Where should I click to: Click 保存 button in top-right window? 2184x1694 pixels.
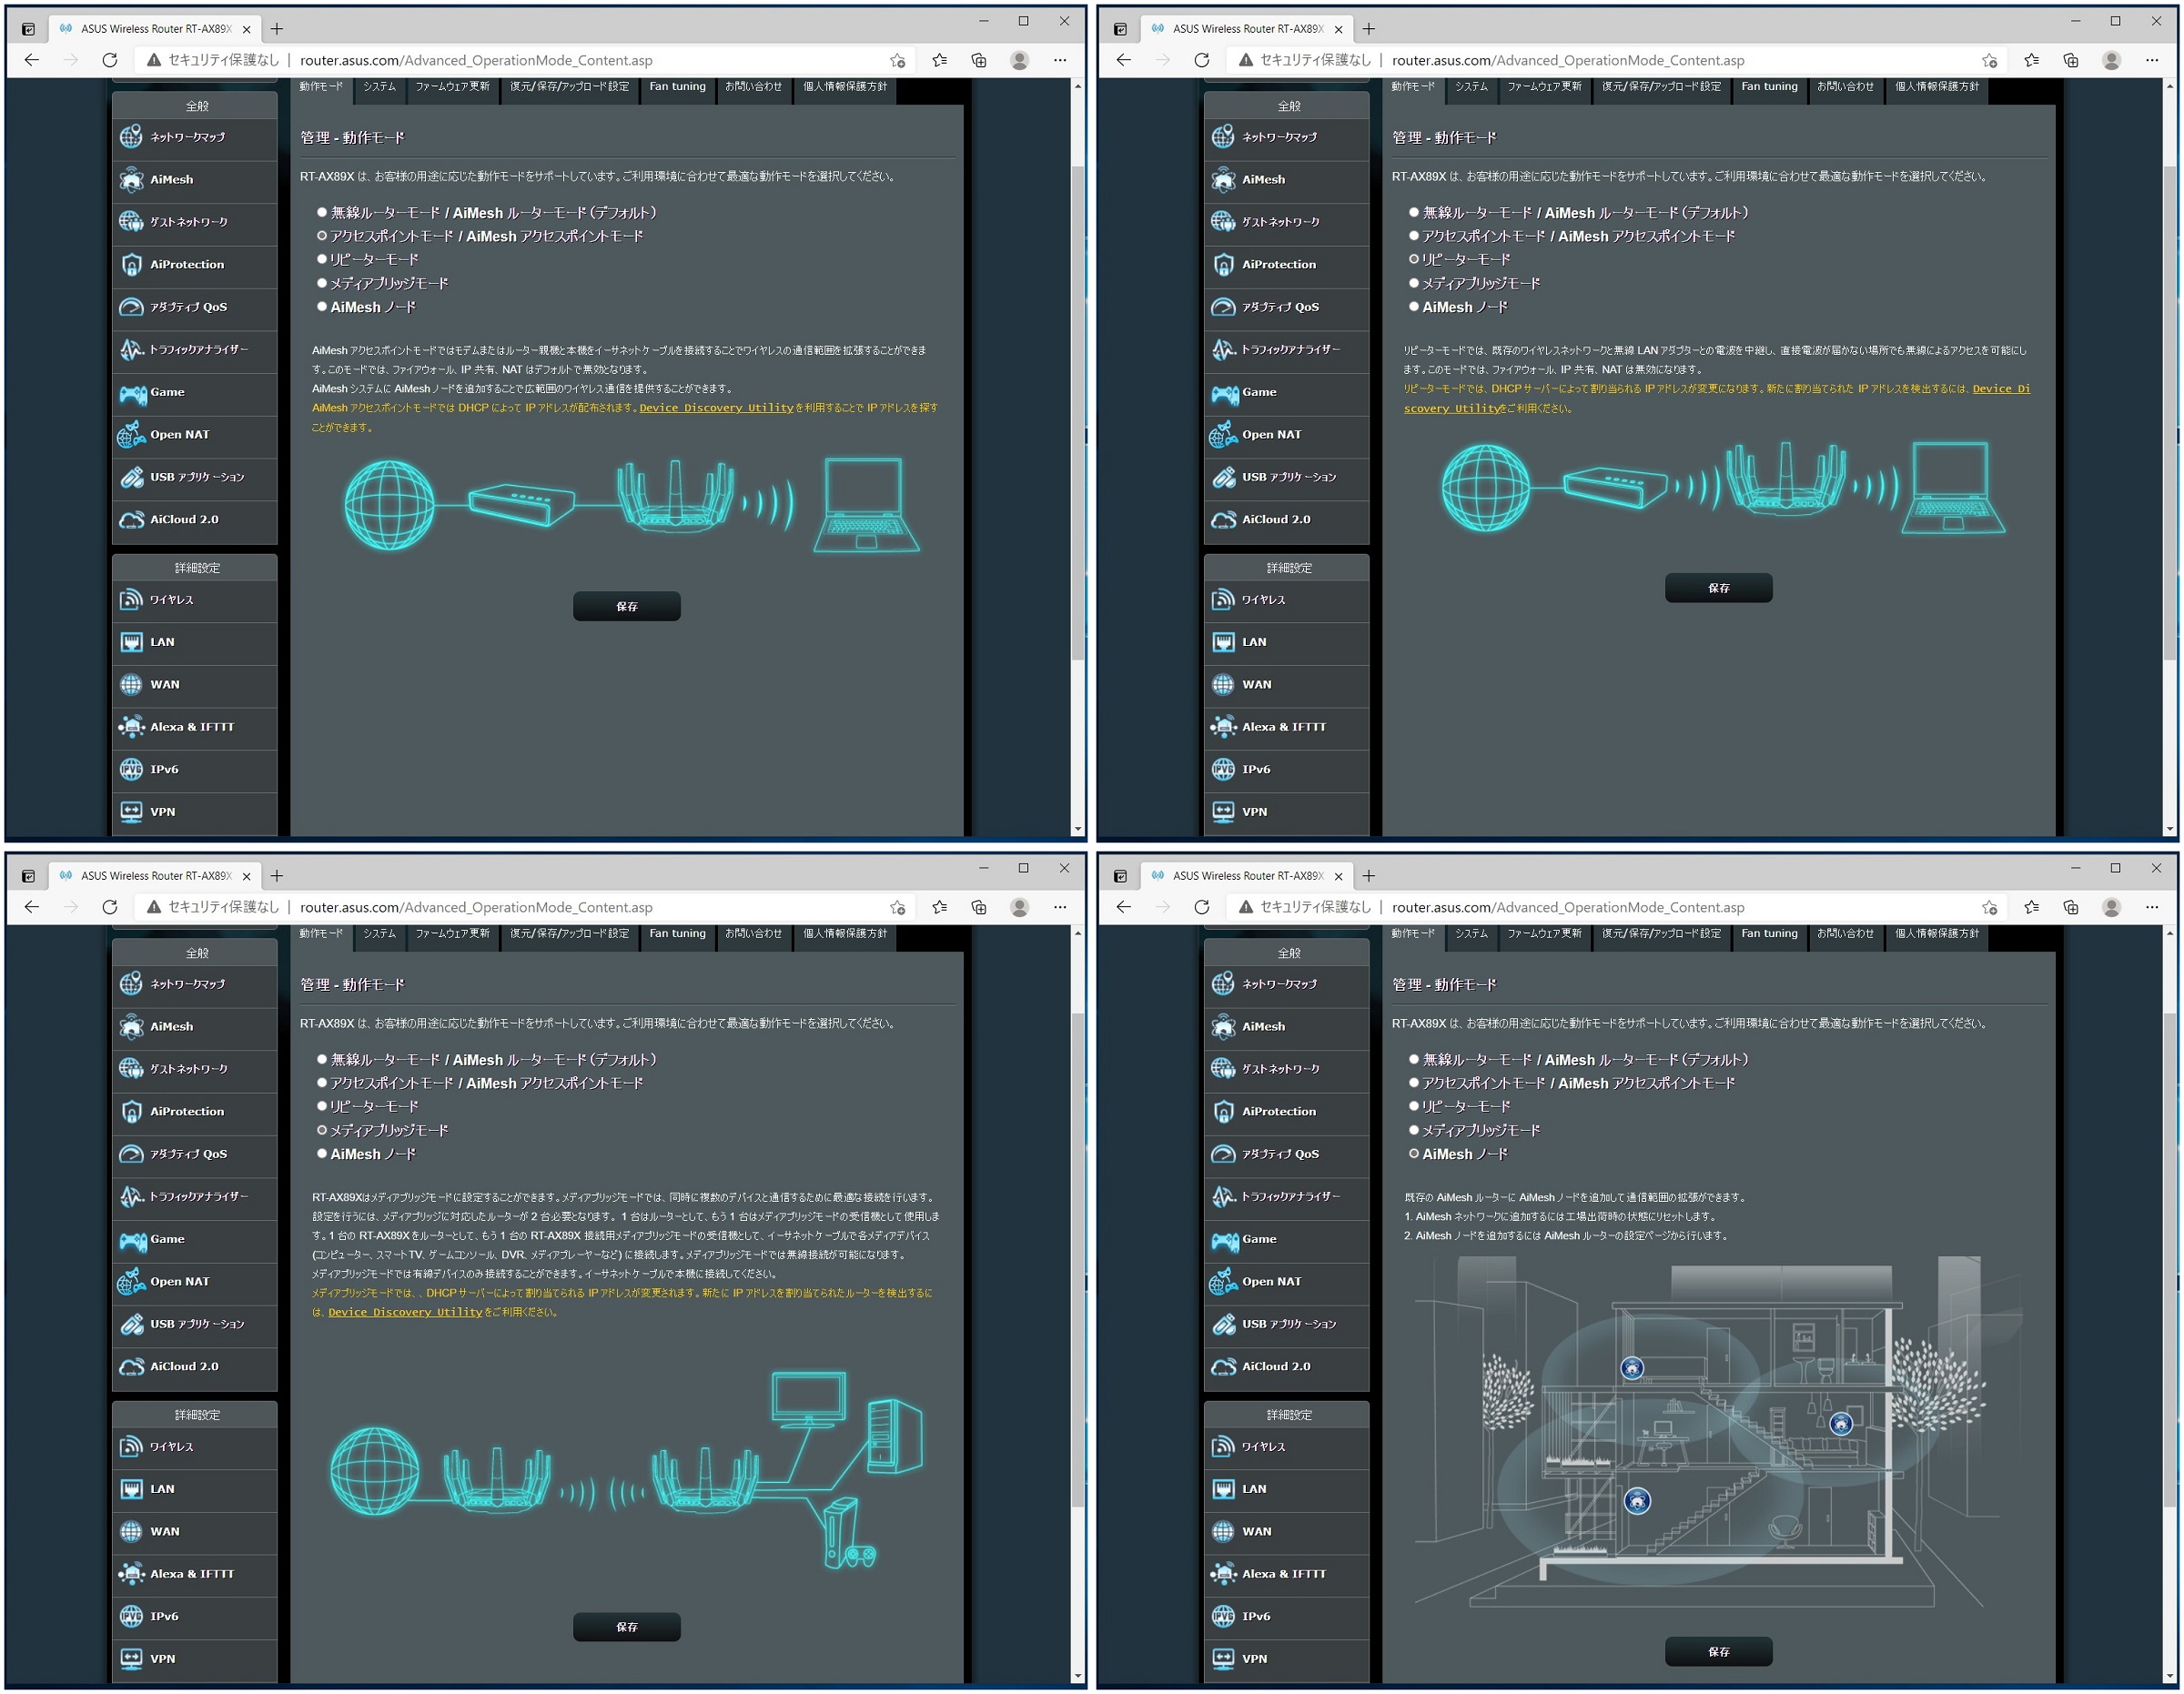coord(1719,589)
